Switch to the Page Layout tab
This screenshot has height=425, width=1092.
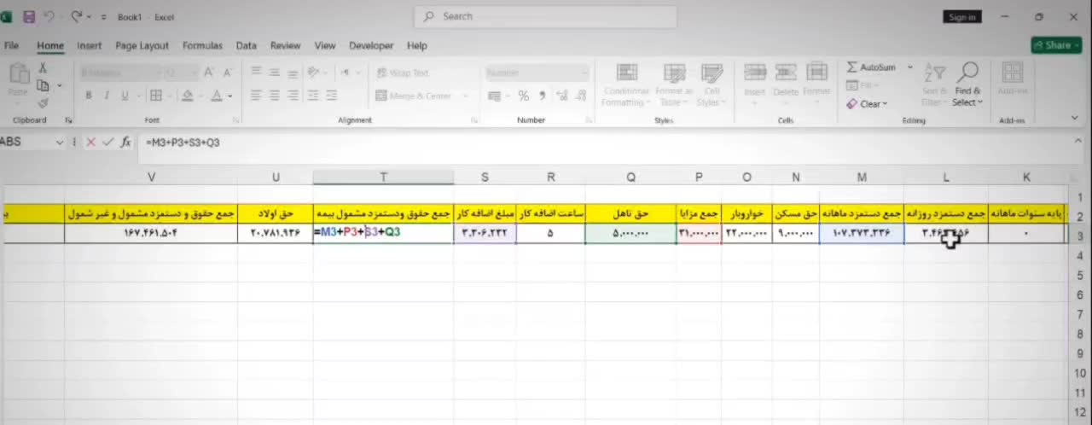142,45
